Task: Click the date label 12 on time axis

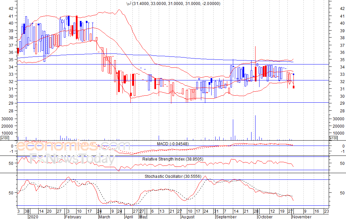Action: point(272,211)
